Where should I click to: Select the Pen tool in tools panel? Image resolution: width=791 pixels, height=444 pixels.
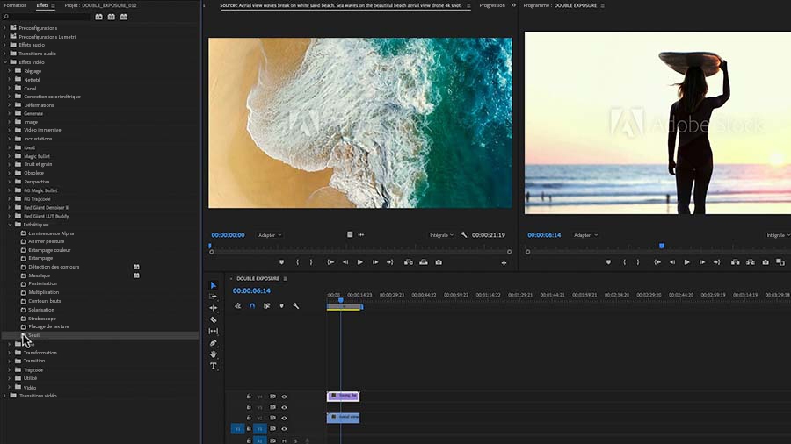point(214,343)
